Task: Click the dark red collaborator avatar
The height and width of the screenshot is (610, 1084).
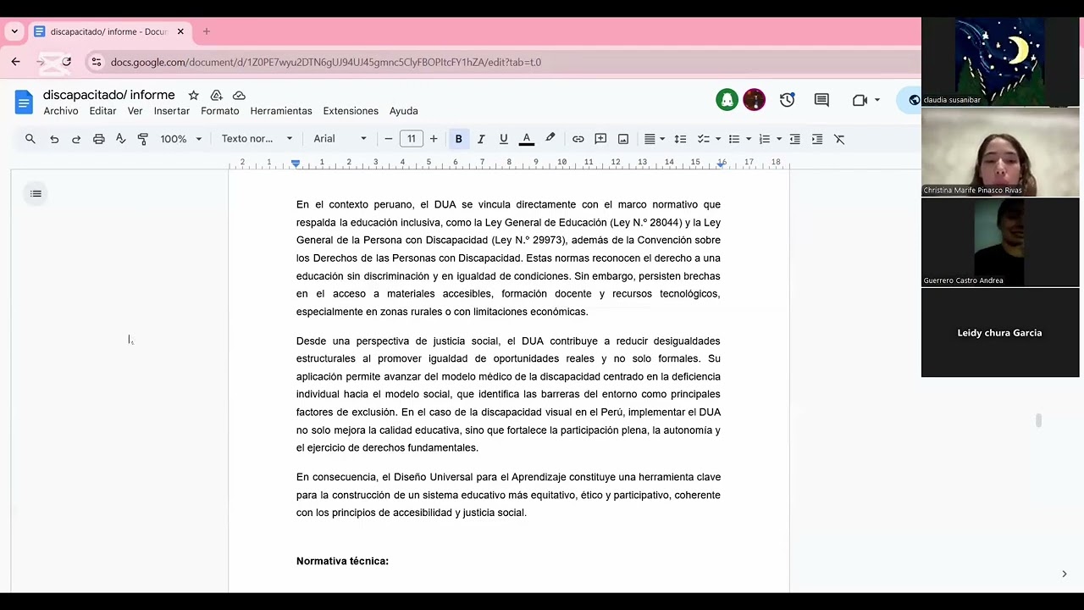Action: tap(754, 100)
